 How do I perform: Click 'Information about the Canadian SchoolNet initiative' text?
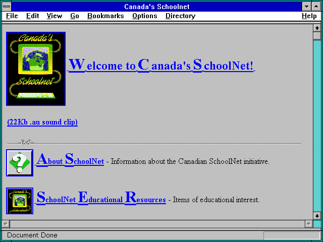(x=190, y=161)
